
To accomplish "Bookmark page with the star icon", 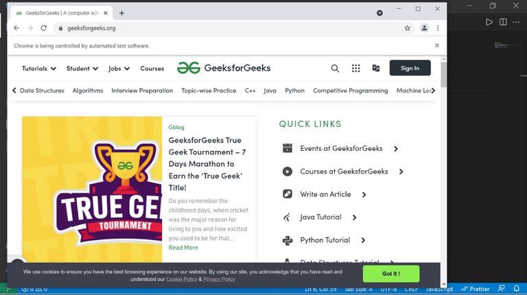I will [408, 28].
